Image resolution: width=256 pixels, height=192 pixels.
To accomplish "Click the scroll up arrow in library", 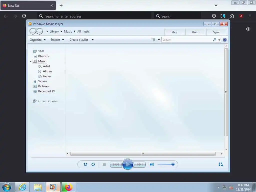I will click(x=226, y=46).
